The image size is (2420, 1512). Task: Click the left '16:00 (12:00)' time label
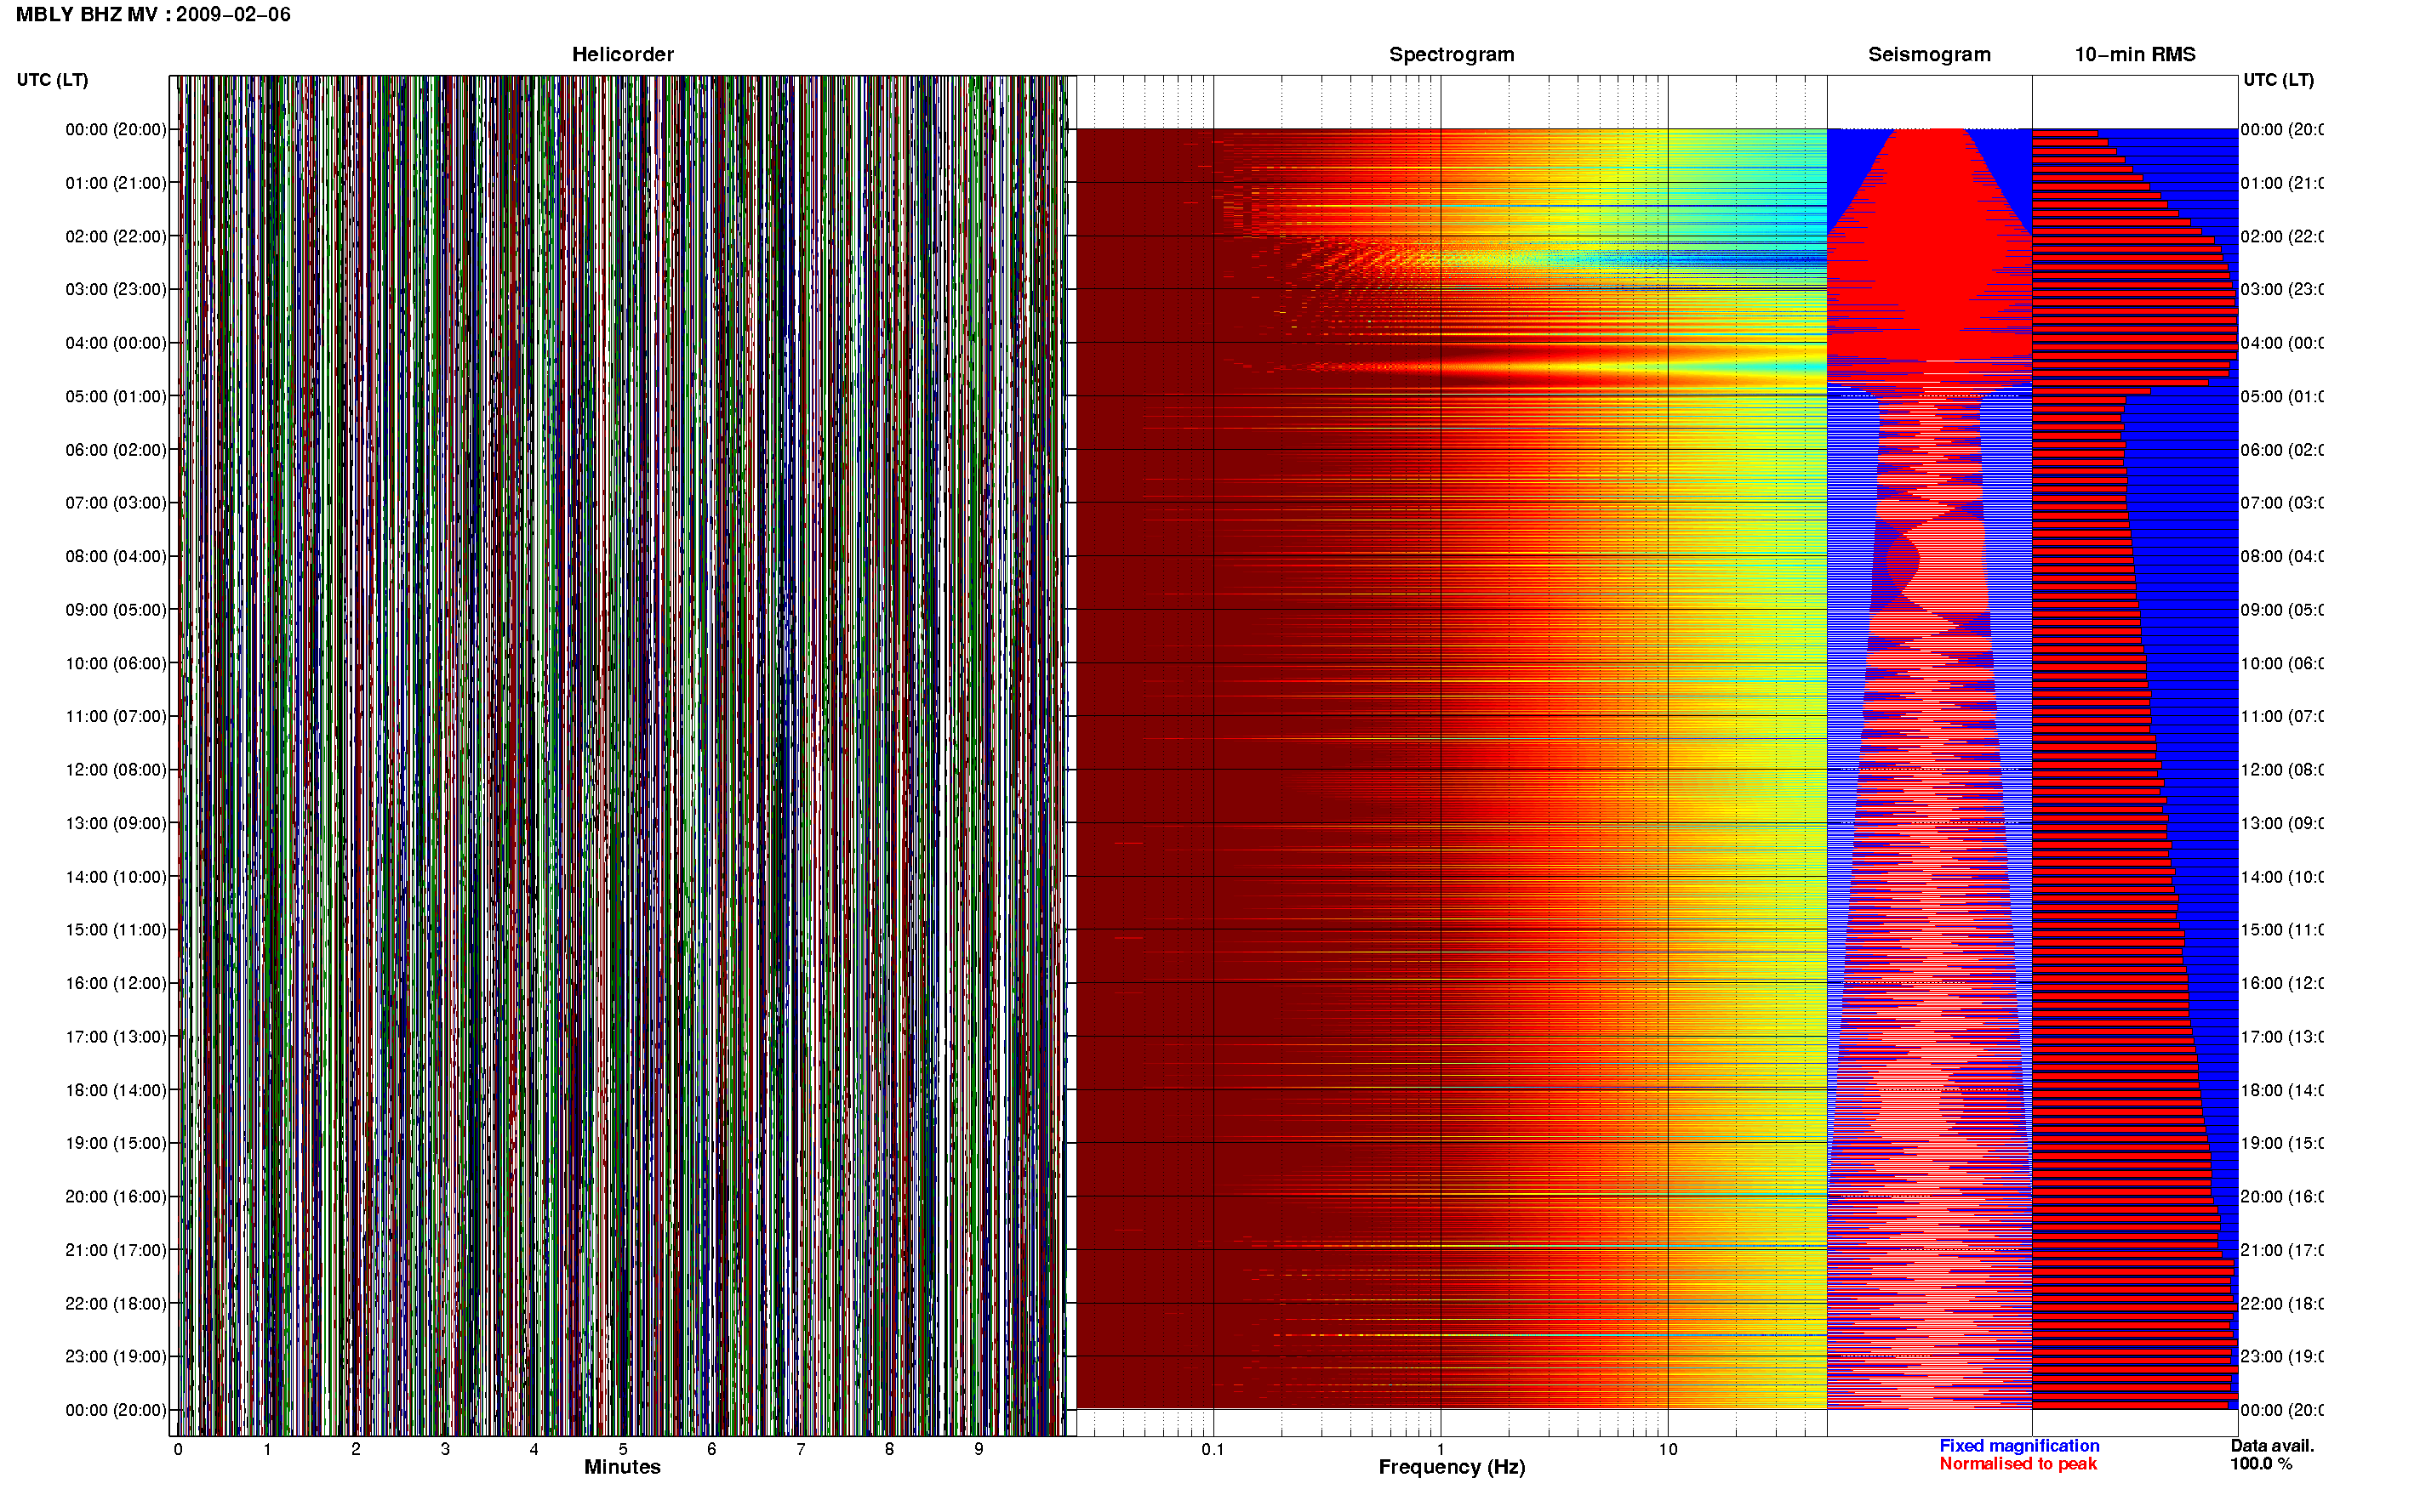pos(116,983)
